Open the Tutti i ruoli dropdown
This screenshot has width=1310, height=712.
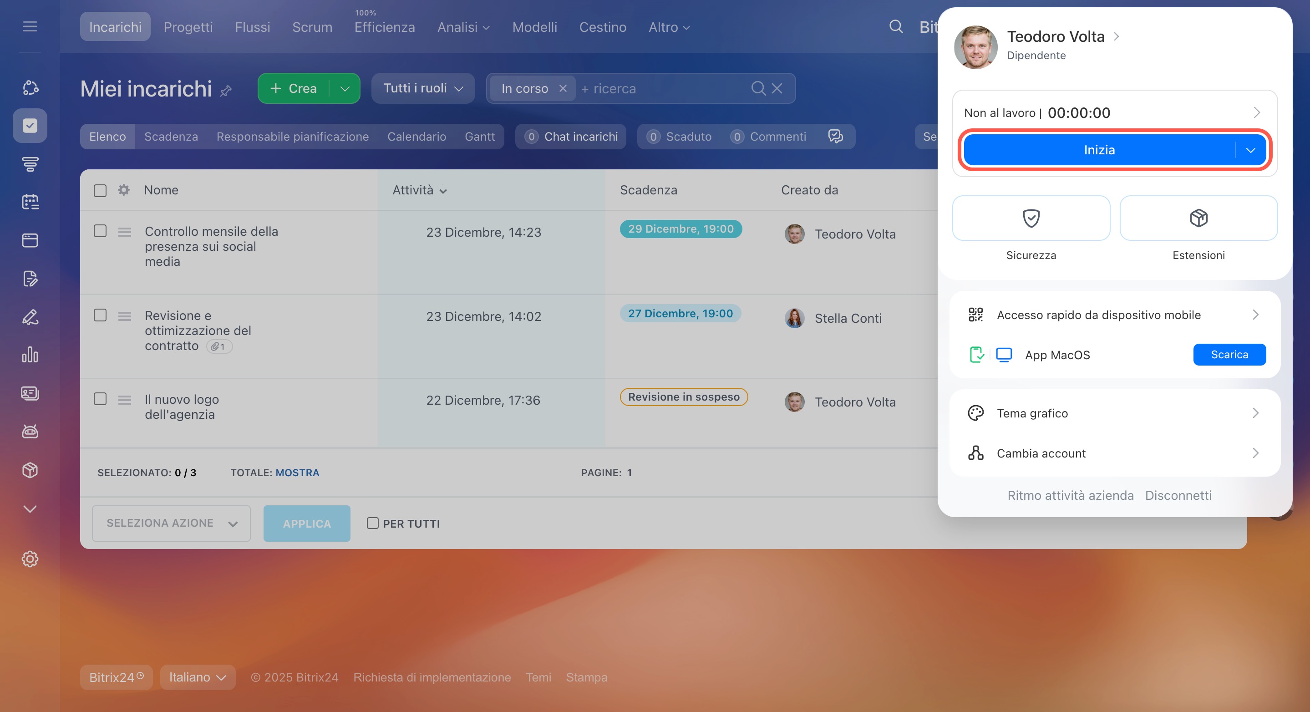[422, 88]
